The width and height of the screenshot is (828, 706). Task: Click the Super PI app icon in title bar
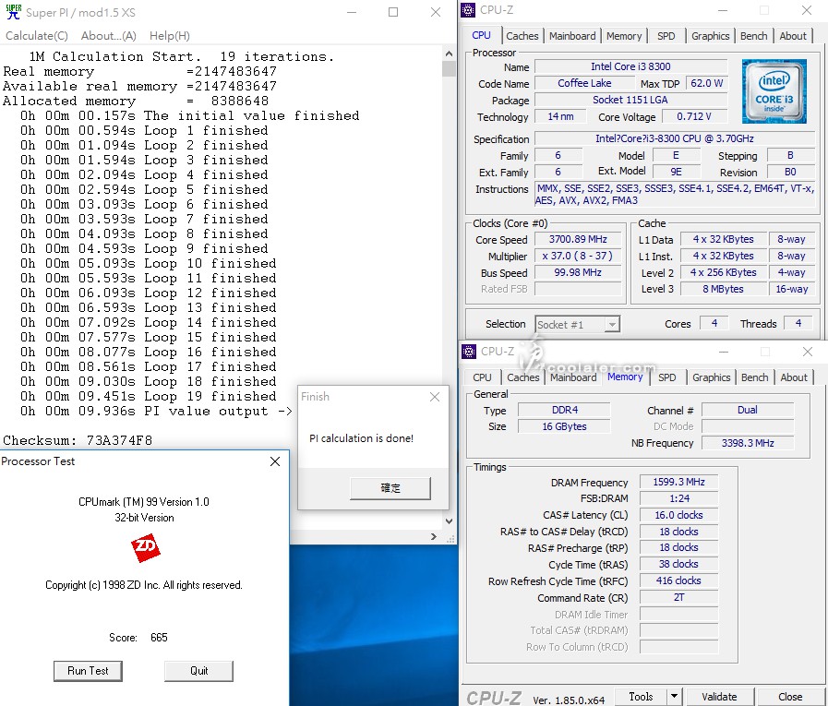(13, 12)
